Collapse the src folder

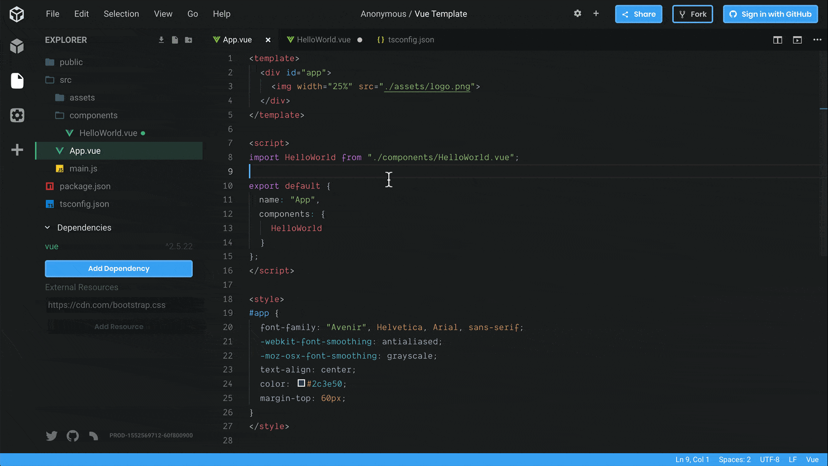[x=65, y=80]
